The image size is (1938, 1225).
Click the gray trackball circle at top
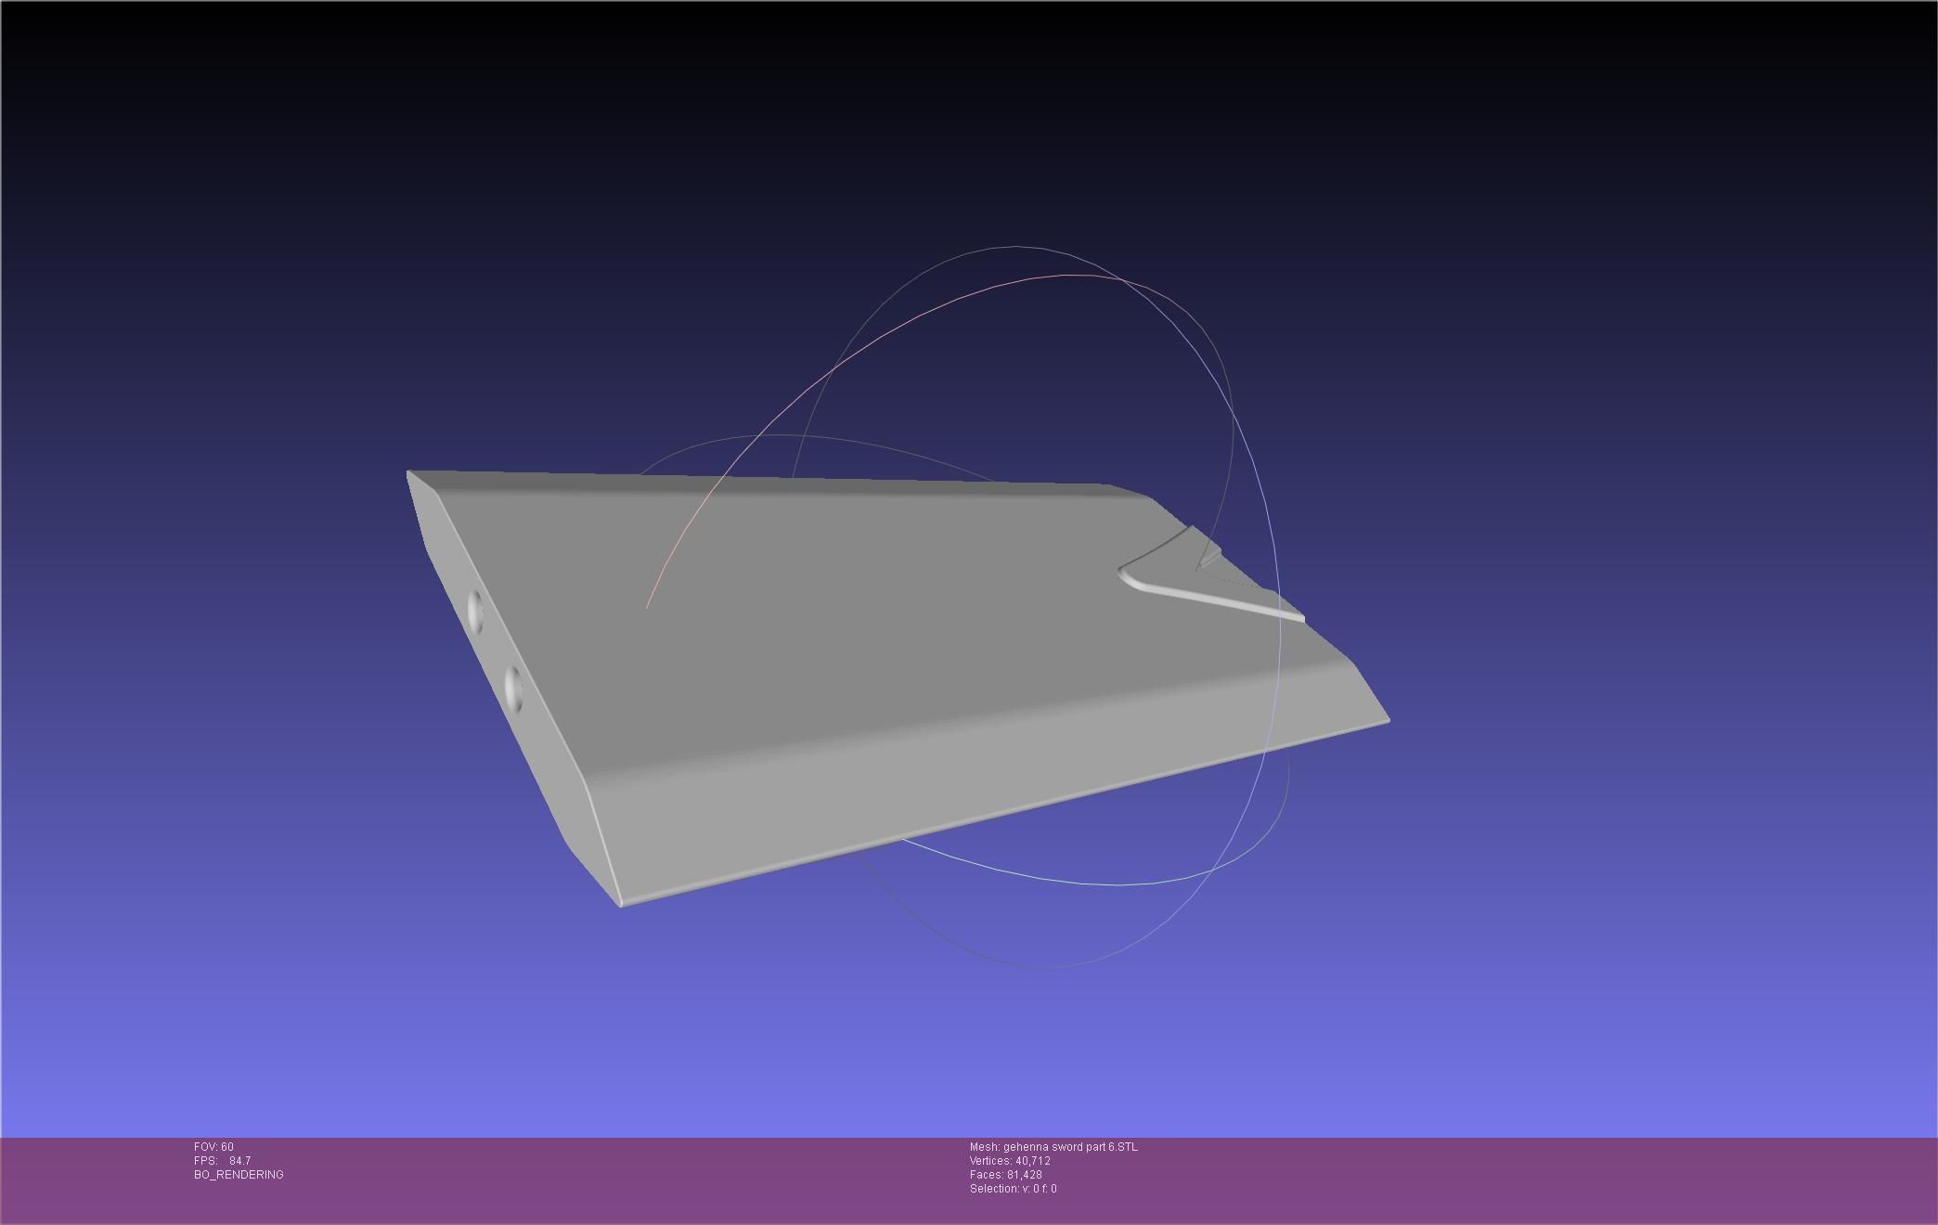click(x=1016, y=248)
